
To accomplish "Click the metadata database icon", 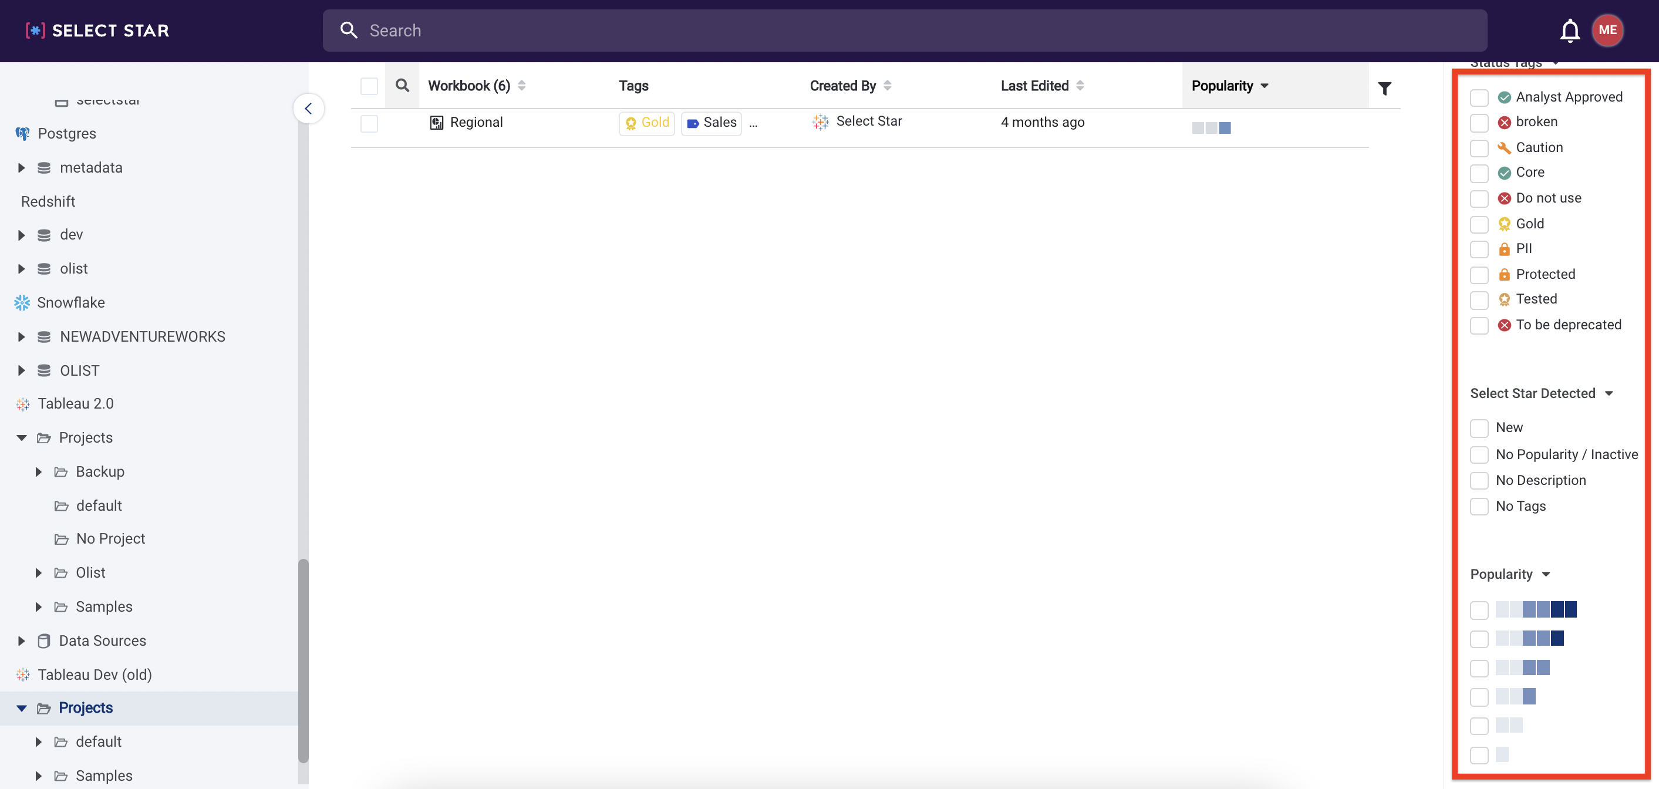I will click(44, 168).
